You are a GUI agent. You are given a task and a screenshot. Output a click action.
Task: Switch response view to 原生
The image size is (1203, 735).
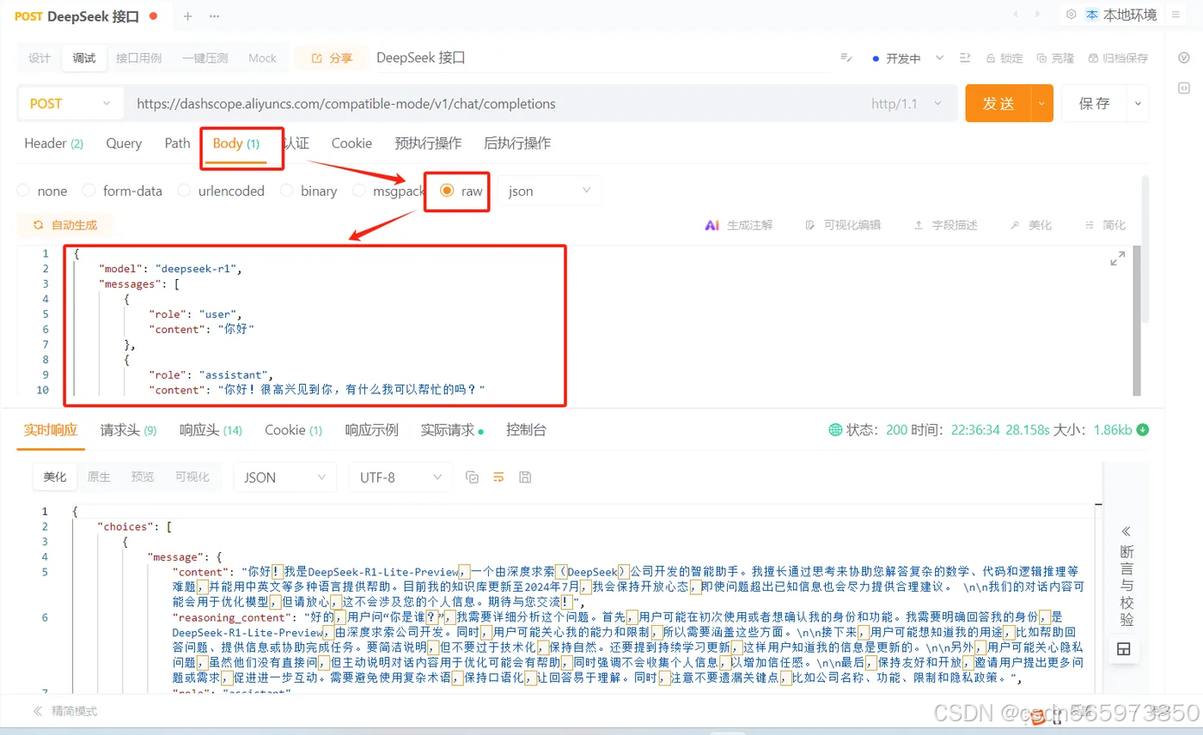coord(99,477)
